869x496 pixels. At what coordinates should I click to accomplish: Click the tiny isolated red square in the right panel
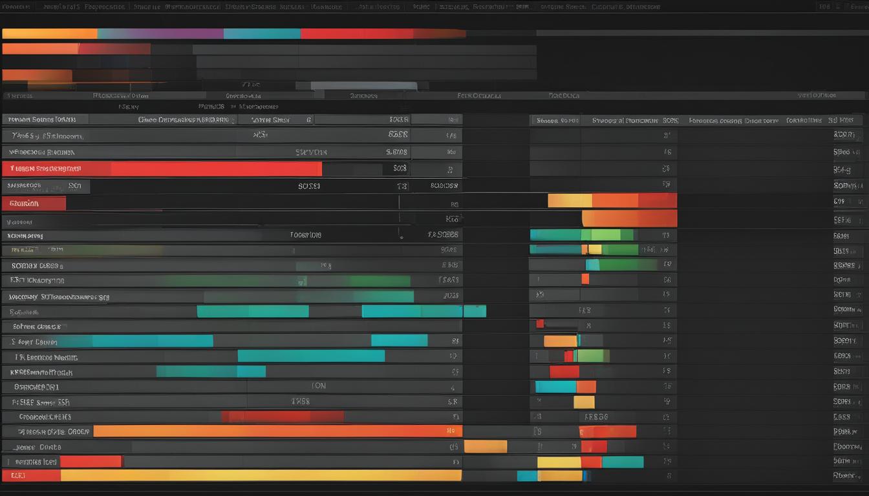tap(540, 324)
